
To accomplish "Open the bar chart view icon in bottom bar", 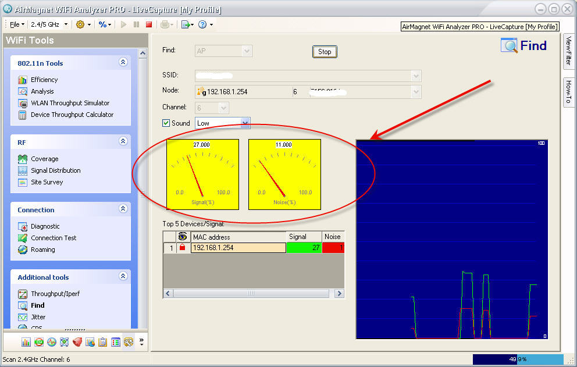I will 26,343.
